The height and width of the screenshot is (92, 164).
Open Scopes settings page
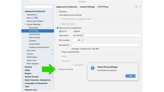click(30, 54)
